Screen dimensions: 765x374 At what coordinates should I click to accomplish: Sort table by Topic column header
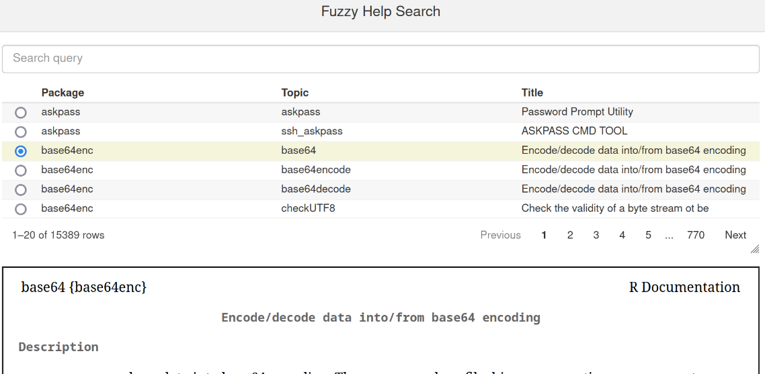pyautogui.click(x=294, y=93)
